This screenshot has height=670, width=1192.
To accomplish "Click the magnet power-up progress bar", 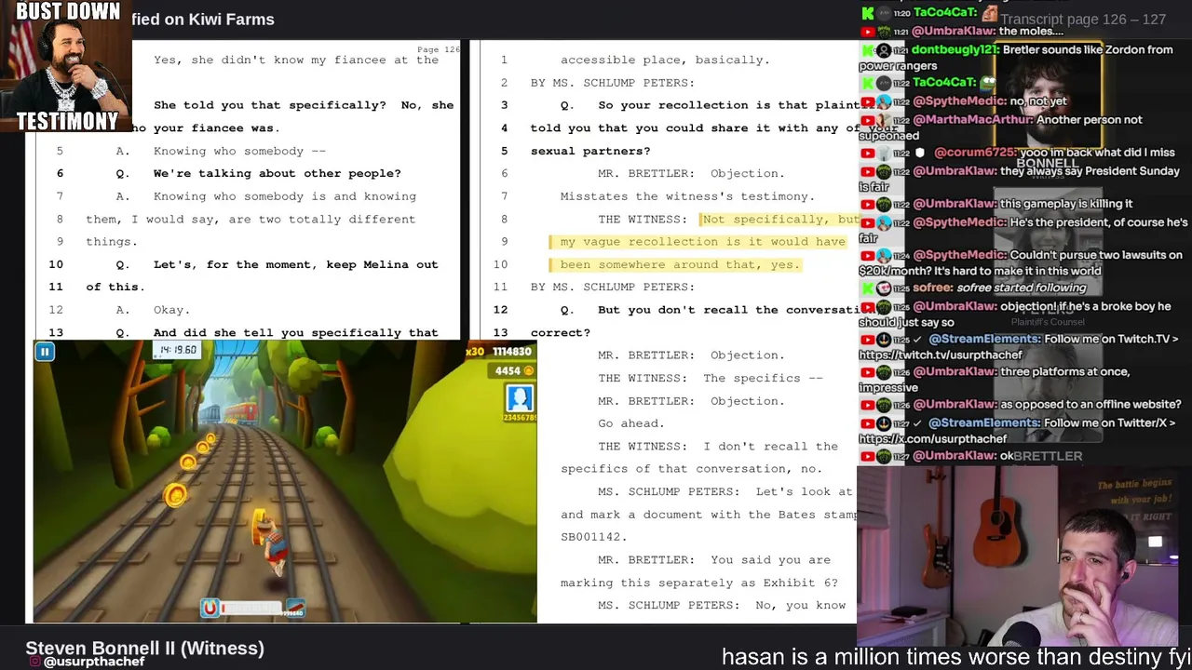I will pyautogui.click(x=251, y=609).
